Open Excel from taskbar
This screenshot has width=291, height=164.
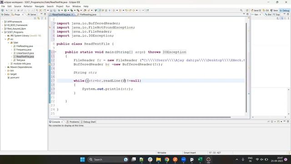200,159
